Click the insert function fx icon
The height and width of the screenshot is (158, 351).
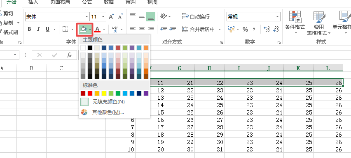69,55
